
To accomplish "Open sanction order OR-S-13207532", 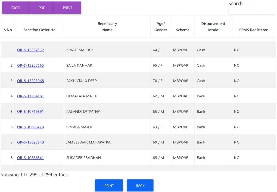I will [30, 50].
